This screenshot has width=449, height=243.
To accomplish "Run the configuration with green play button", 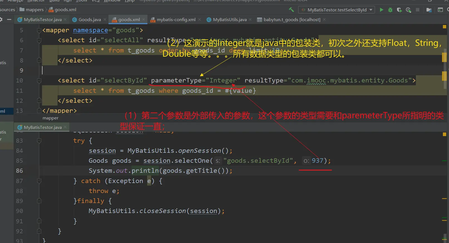I will [x=381, y=10].
